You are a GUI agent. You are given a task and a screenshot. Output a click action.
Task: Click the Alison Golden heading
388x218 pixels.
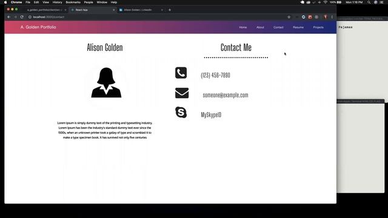click(105, 47)
